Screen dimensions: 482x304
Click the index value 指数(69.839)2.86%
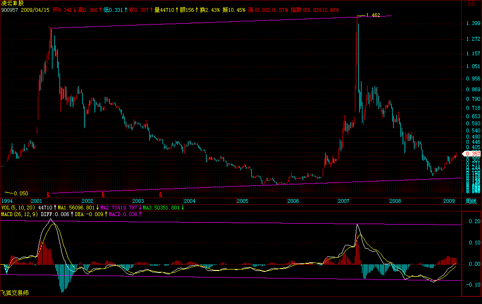tap(315, 10)
